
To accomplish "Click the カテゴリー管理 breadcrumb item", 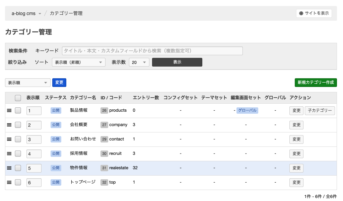I will (x=66, y=13).
